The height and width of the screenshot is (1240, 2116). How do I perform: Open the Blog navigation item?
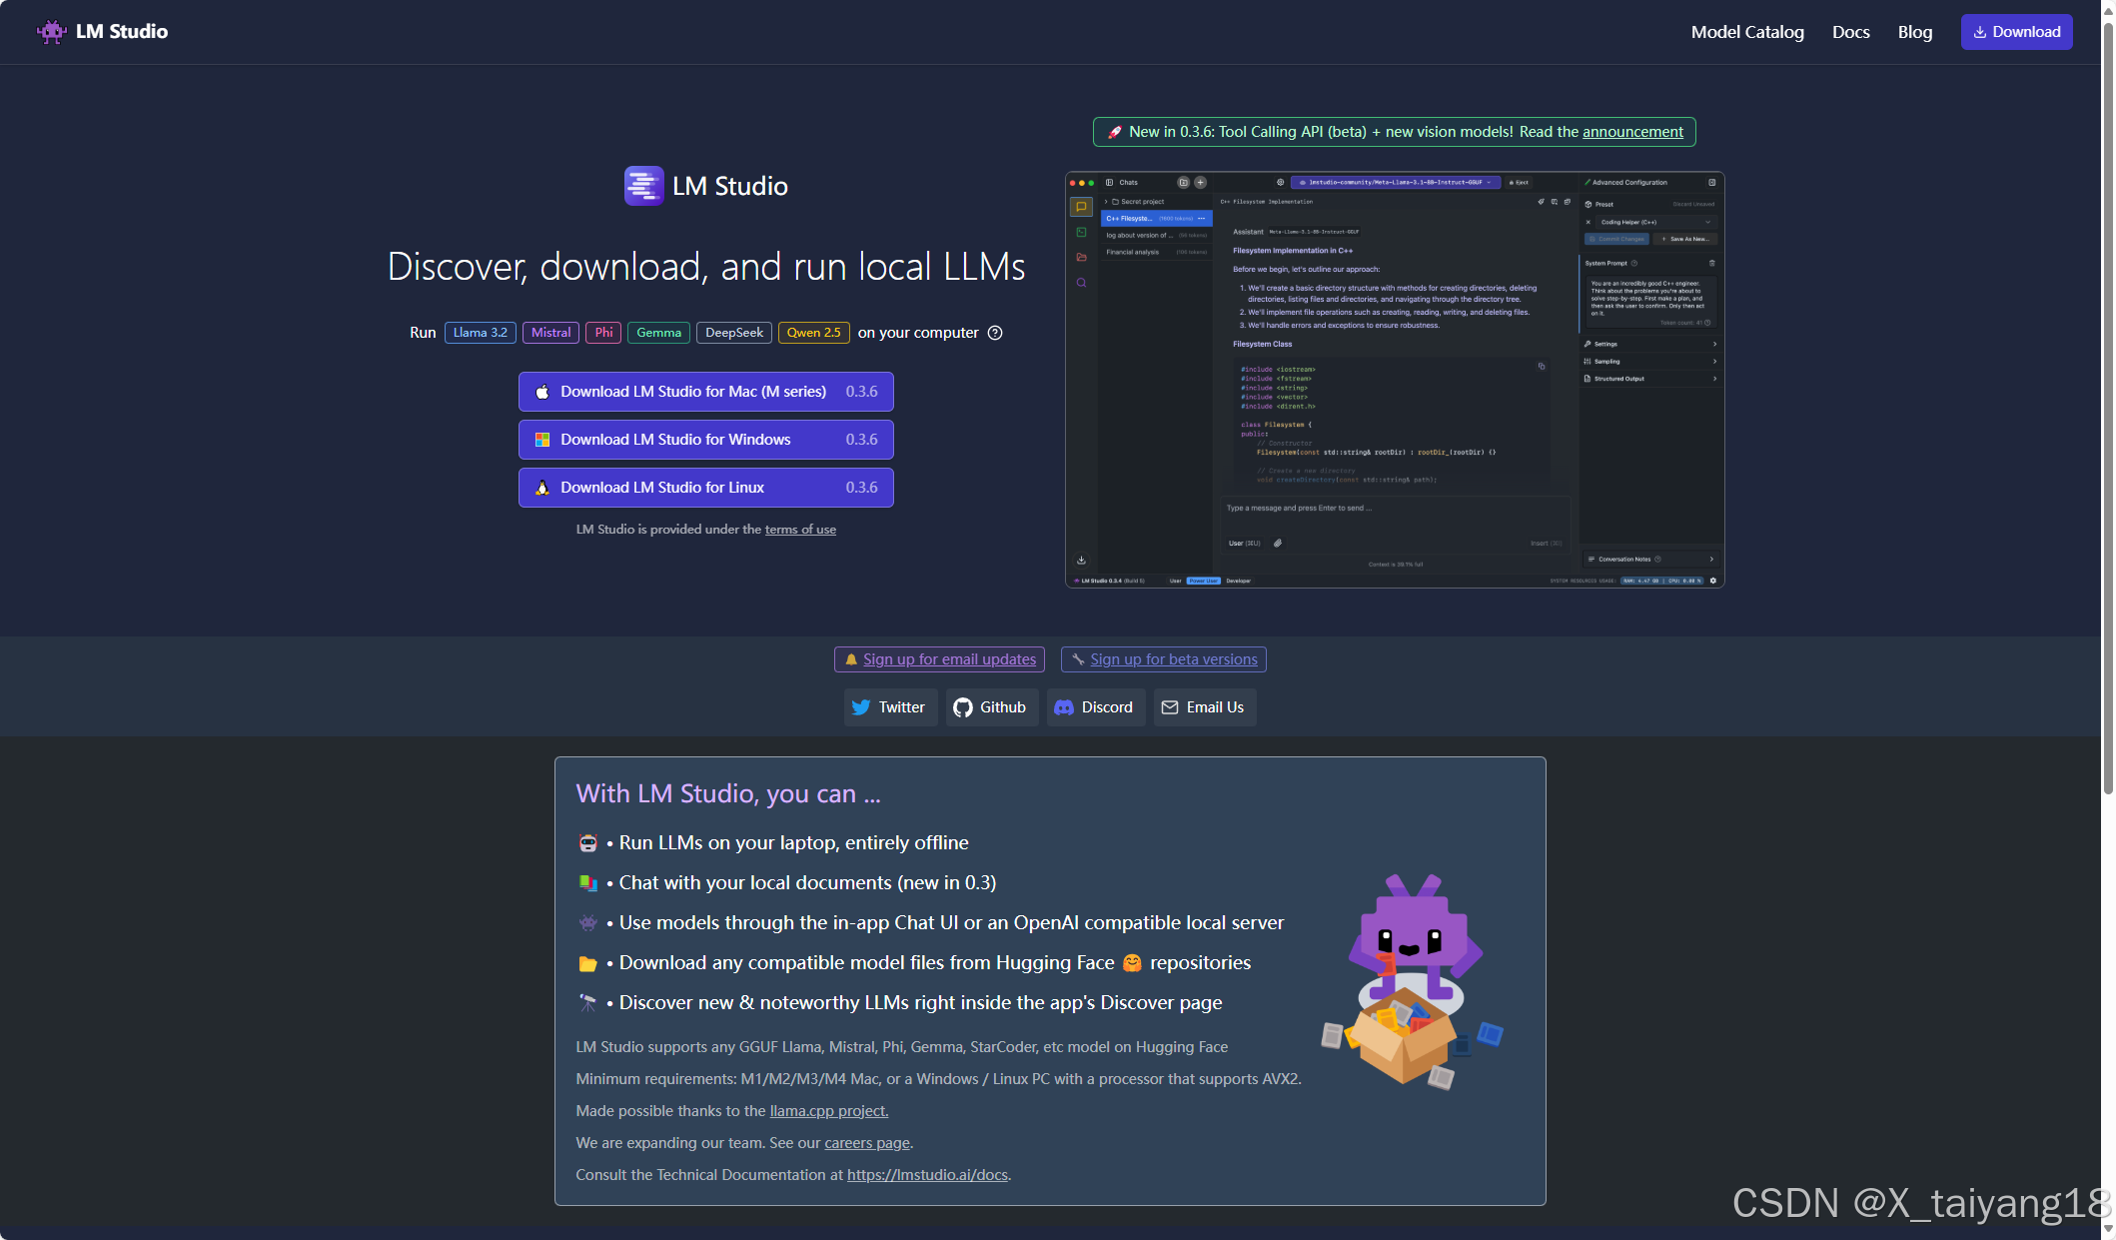click(1914, 32)
